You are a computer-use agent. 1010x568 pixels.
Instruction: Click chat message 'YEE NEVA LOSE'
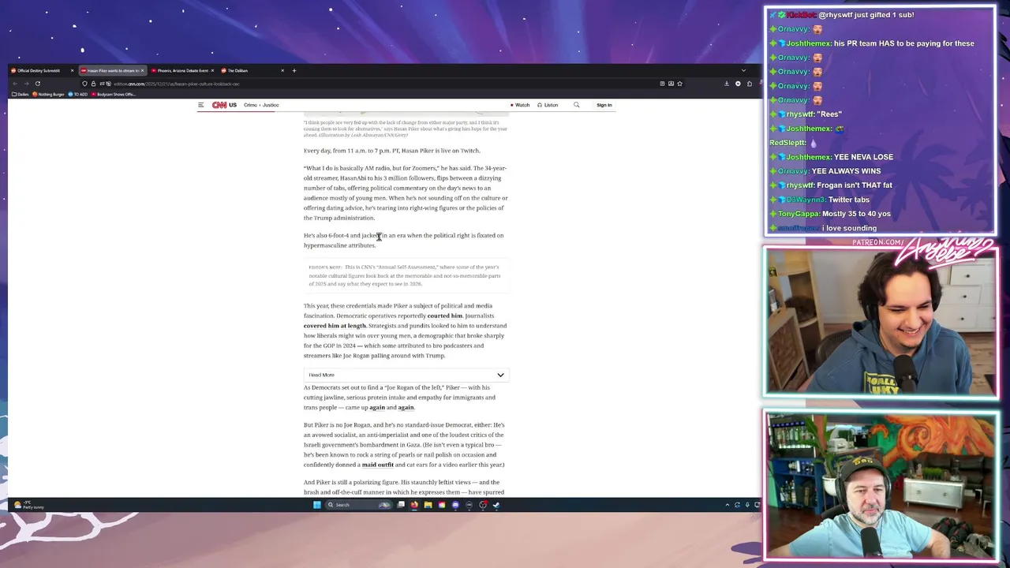tap(851, 157)
